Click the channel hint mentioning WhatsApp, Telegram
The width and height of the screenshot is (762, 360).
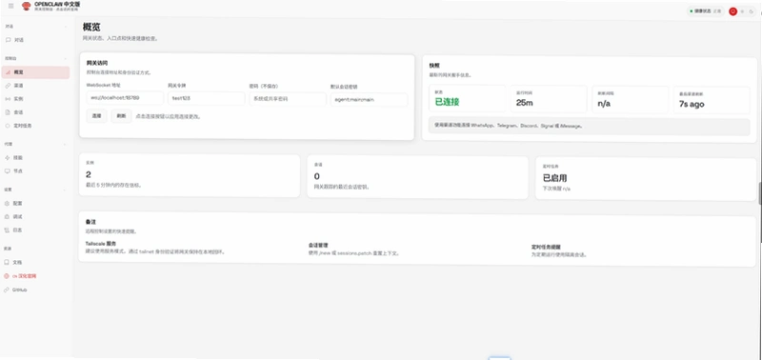tap(589, 127)
